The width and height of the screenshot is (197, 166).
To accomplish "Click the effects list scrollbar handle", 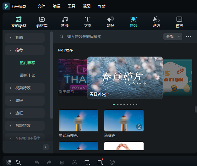I will [196, 109].
